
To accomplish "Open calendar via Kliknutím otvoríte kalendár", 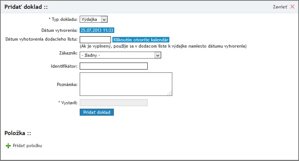I will [141, 40].
